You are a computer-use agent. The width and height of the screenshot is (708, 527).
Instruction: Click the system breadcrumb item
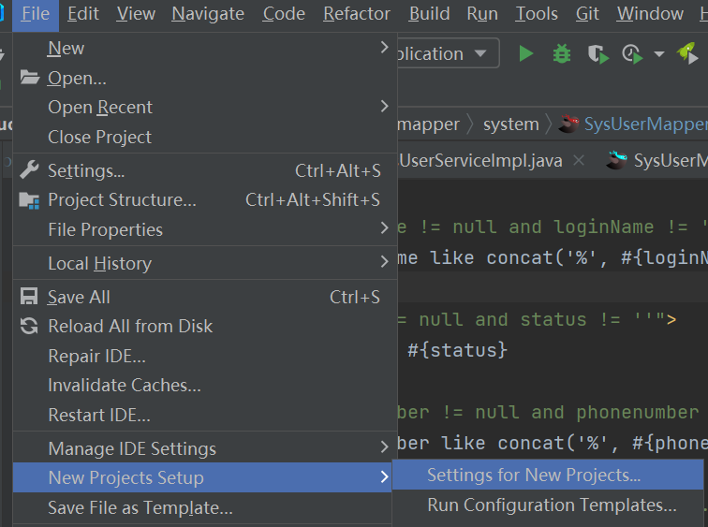pyautogui.click(x=511, y=124)
